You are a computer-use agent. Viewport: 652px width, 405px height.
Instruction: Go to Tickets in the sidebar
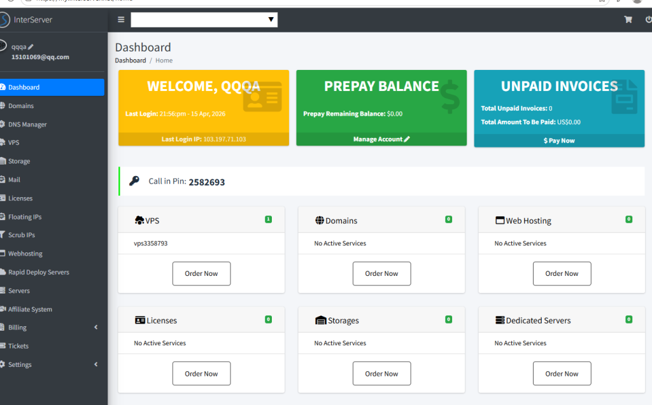click(x=18, y=346)
